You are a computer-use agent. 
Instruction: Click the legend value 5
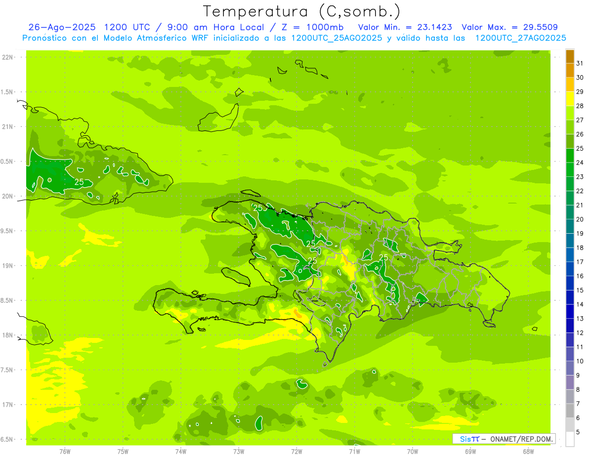click(578, 432)
